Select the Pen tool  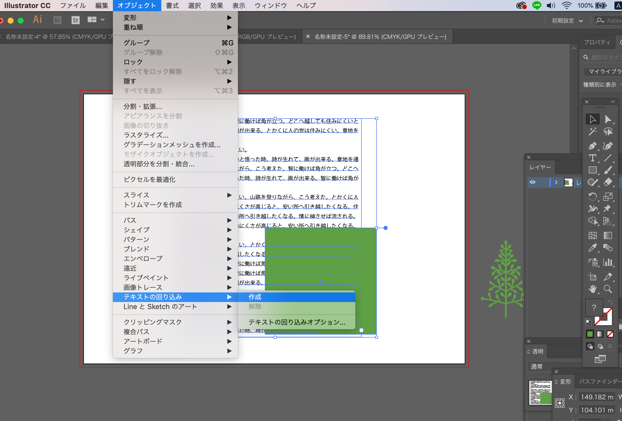coord(592,146)
